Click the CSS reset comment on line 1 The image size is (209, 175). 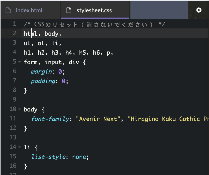[94, 25]
